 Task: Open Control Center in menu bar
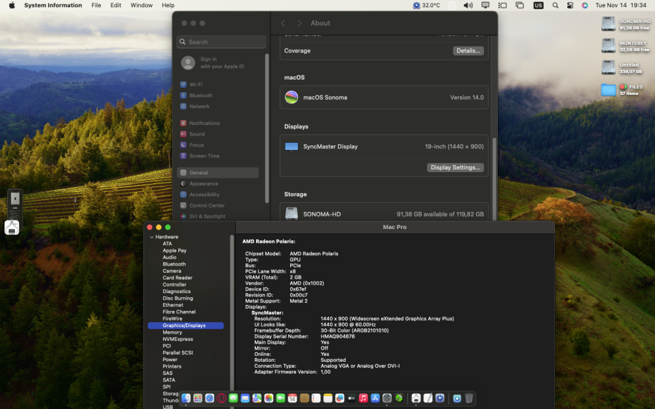tap(571, 5)
